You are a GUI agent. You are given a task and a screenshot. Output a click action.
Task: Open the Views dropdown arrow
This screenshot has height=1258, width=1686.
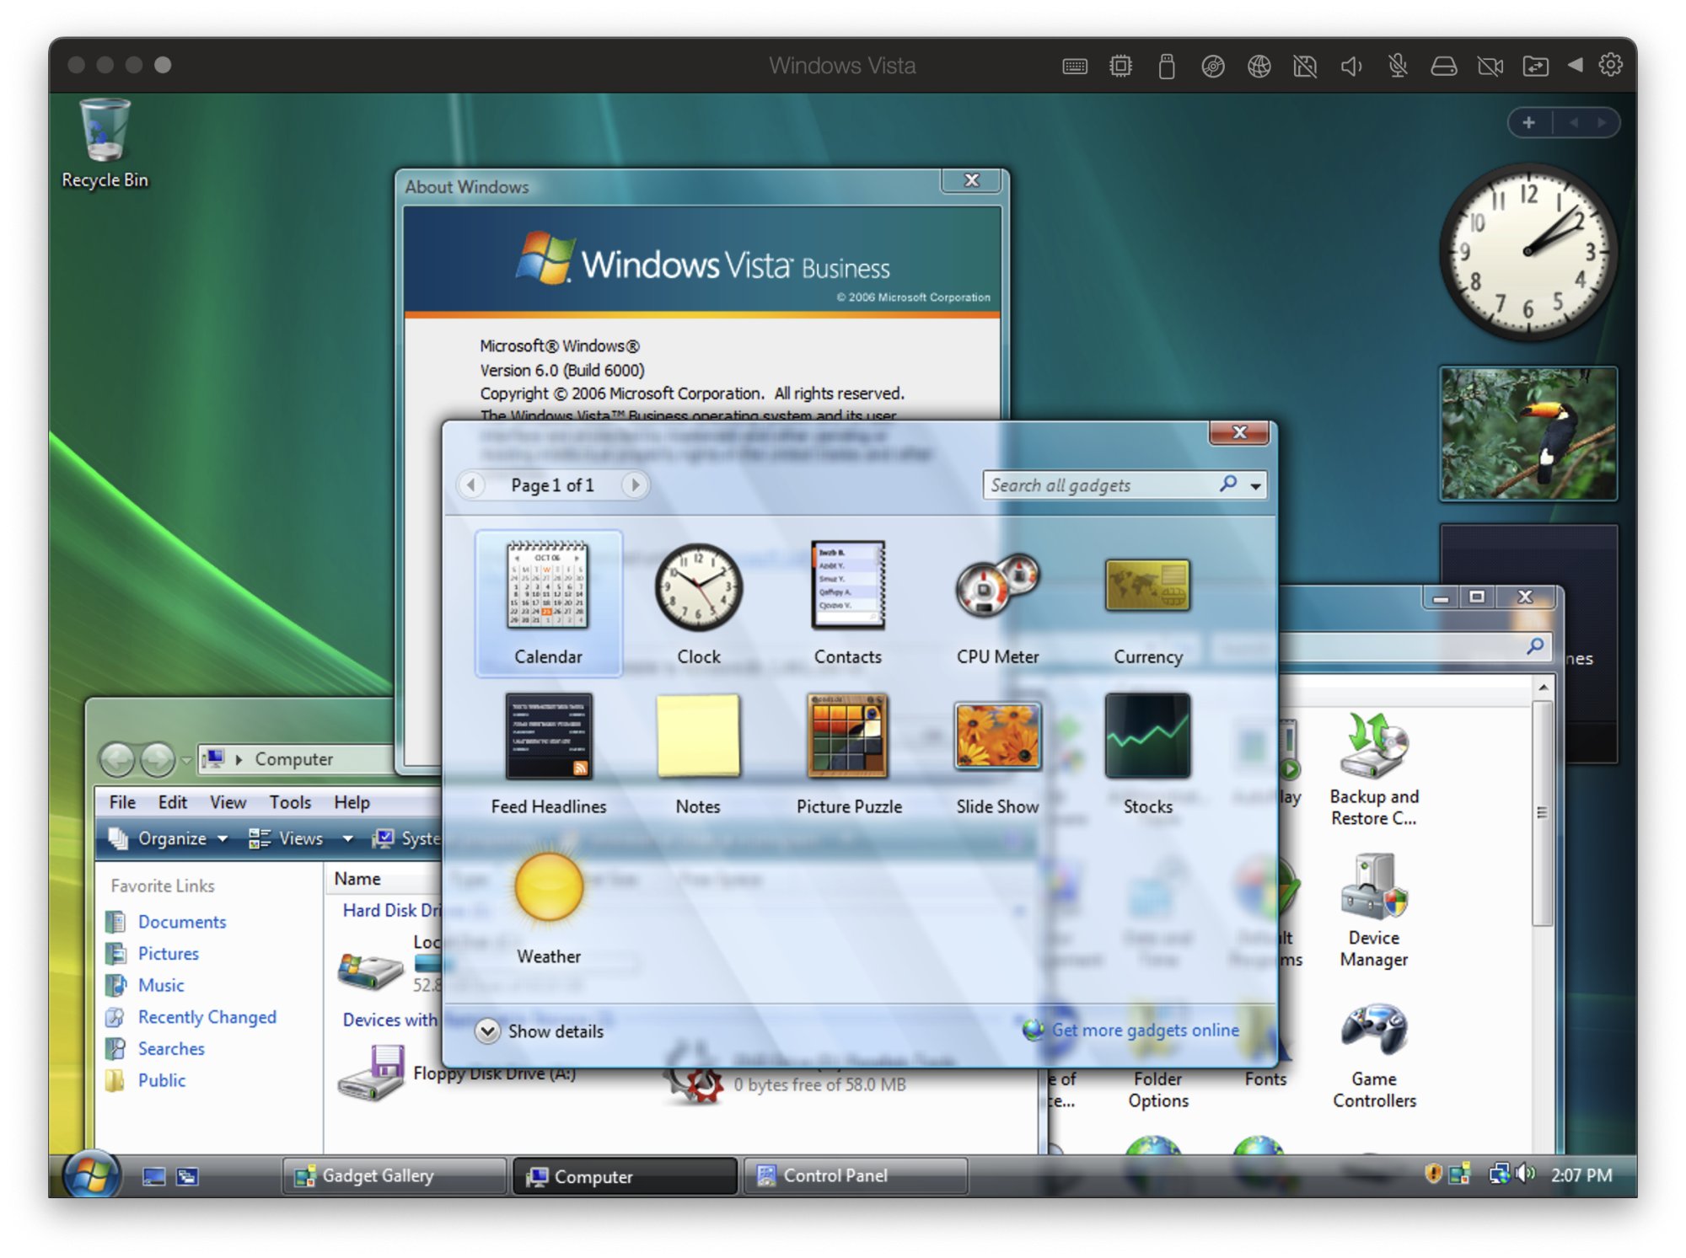point(347,838)
